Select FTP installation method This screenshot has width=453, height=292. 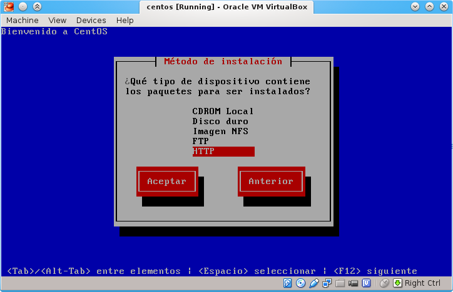pos(223,142)
